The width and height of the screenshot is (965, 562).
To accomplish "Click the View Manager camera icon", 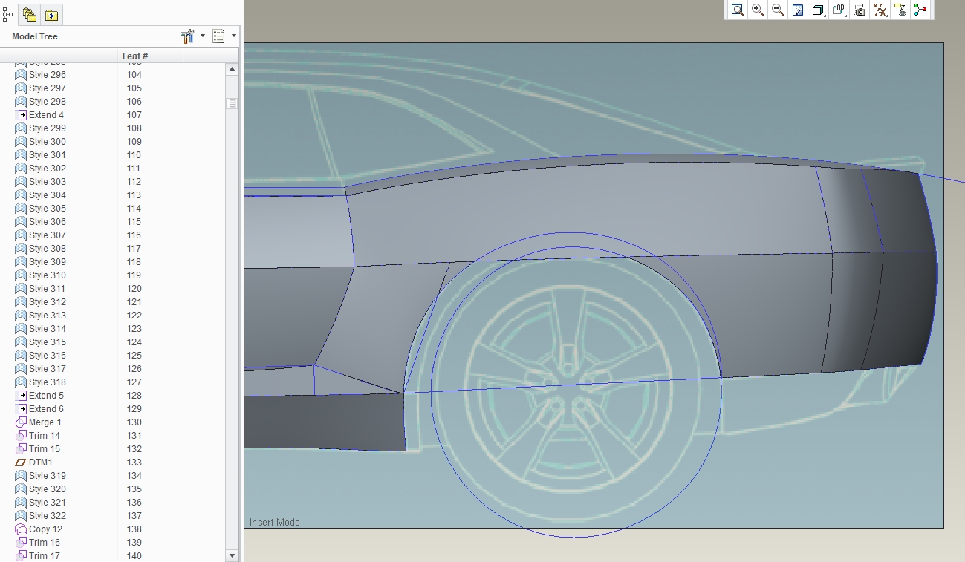I will 860,10.
